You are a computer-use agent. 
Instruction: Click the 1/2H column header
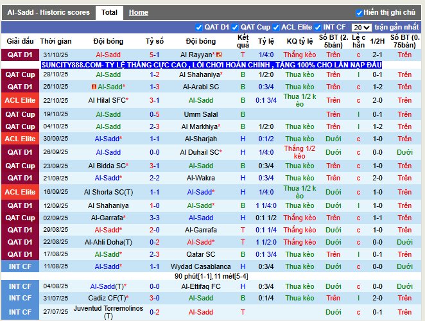[x=377, y=41]
